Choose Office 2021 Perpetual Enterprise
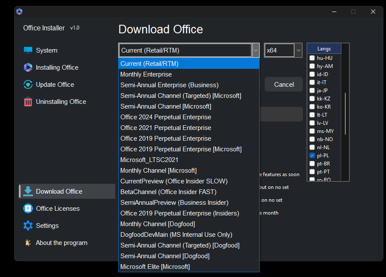The width and height of the screenshot is (386, 277). point(189,128)
